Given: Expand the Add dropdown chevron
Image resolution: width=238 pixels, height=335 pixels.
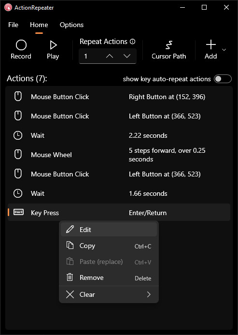Looking at the screenshot, I should tap(224, 50).
